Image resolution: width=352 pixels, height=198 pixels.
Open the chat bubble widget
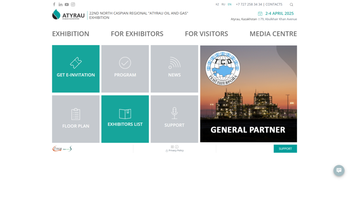339,170
